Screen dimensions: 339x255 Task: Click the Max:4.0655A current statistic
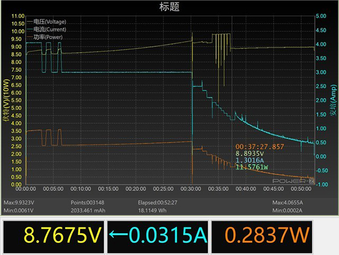pos(288,202)
